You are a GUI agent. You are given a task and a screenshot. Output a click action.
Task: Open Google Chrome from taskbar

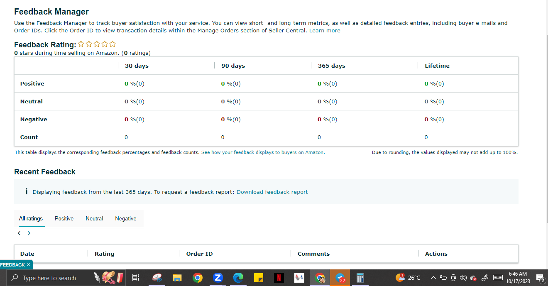[198, 278]
